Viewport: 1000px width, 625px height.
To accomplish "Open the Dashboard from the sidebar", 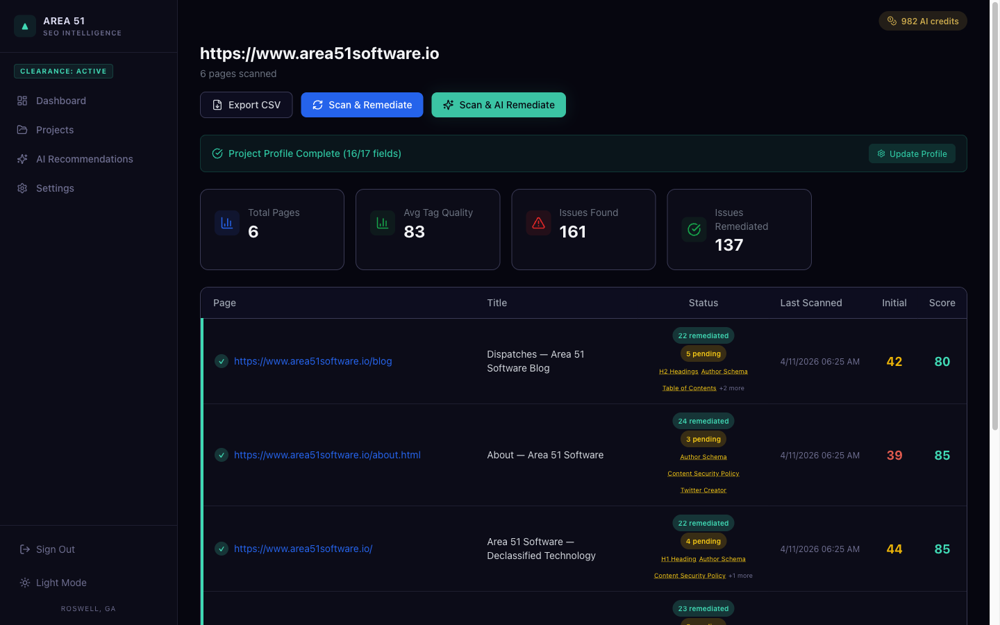I will (60, 101).
